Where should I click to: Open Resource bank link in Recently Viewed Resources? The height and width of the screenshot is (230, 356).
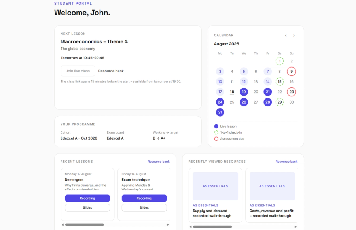tap(286, 162)
